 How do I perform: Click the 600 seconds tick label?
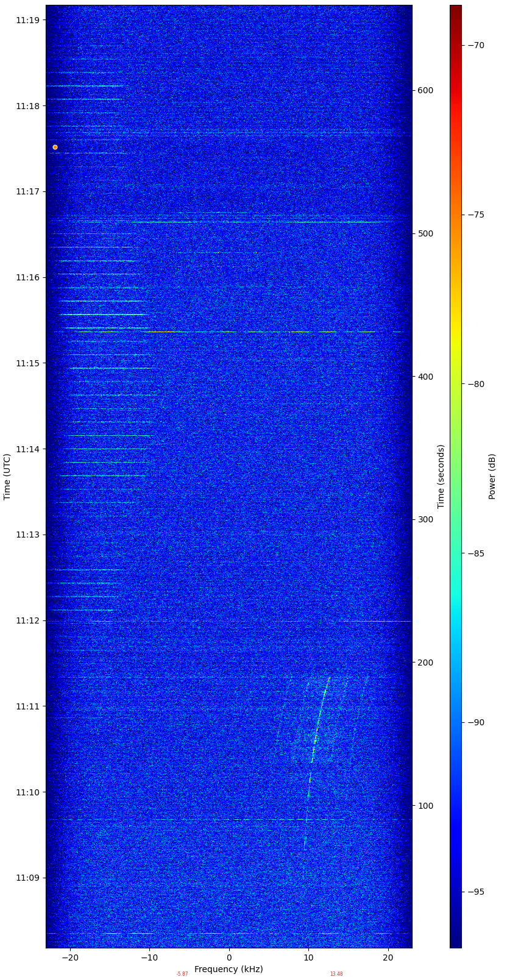pos(425,91)
